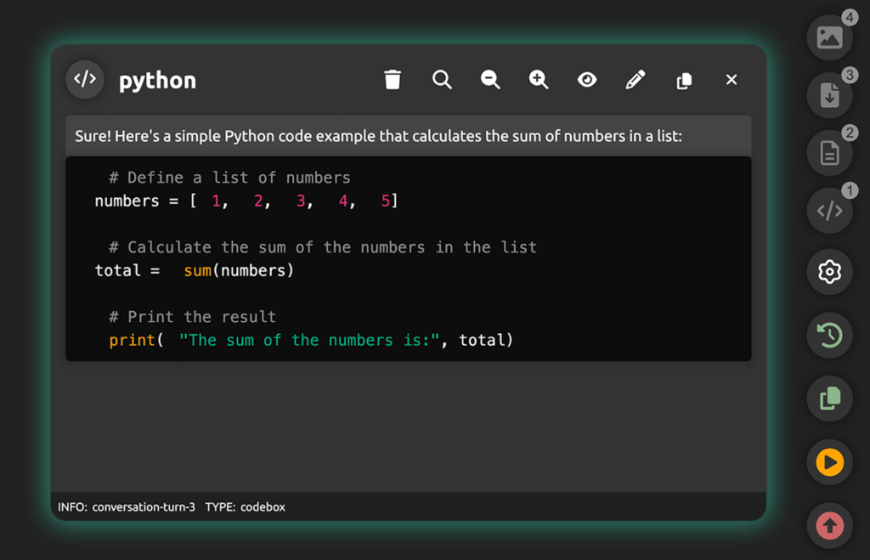Open images sidebar button with badge 4
Image resolution: width=870 pixels, height=560 pixels.
[829, 37]
